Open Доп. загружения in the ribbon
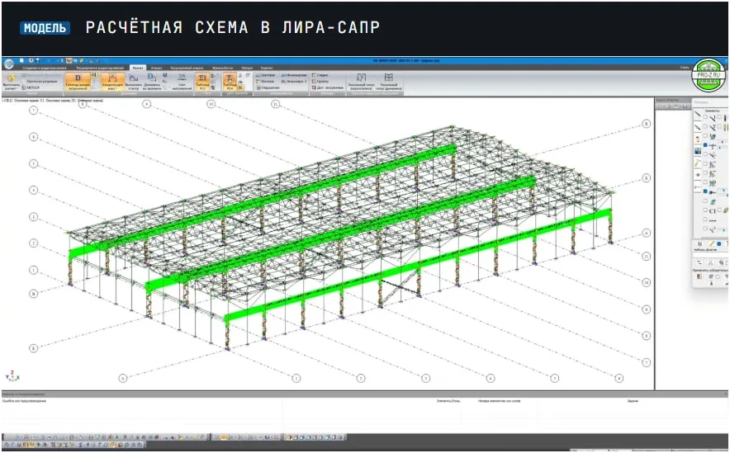730x453 pixels. (x=327, y=87)
